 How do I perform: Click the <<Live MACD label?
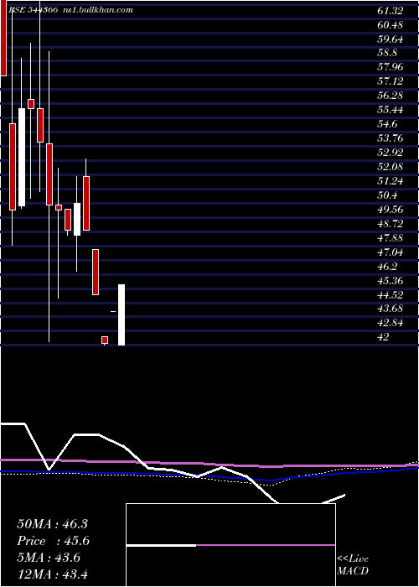[x=353, y=565]
